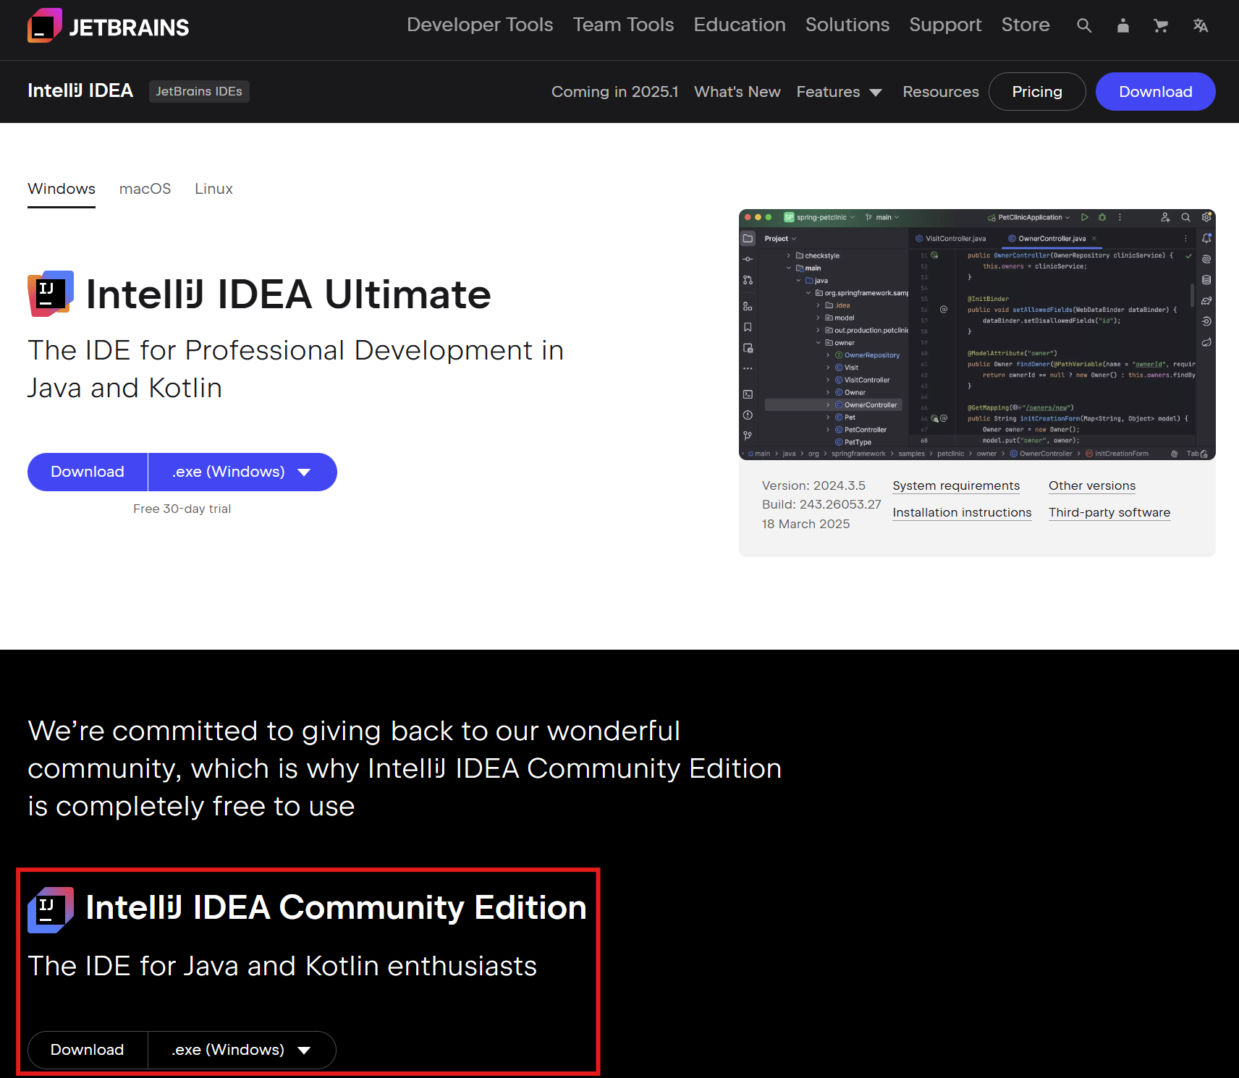
Task: Open Installation instructions link
Action: click(x=962, y=513)
